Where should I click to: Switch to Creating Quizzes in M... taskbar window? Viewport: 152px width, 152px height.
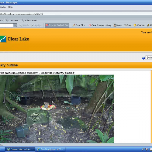(x=50, y=149)
